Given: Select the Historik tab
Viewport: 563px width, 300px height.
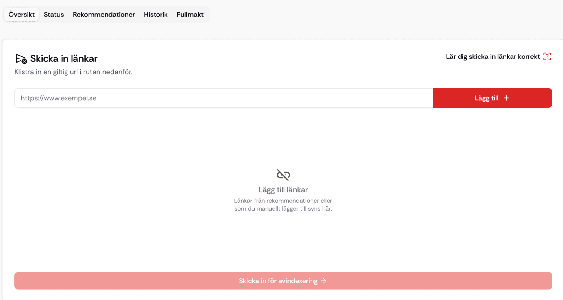Looking at the screenshot, I should click(155, 15).
